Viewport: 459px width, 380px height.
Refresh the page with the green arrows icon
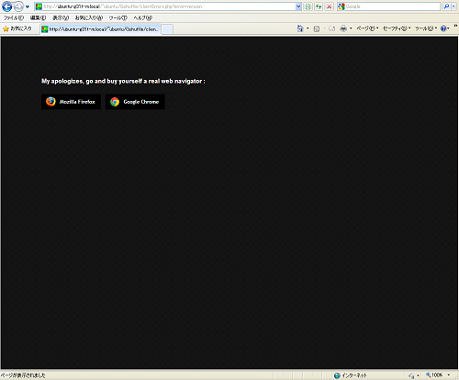click(319, 6)
